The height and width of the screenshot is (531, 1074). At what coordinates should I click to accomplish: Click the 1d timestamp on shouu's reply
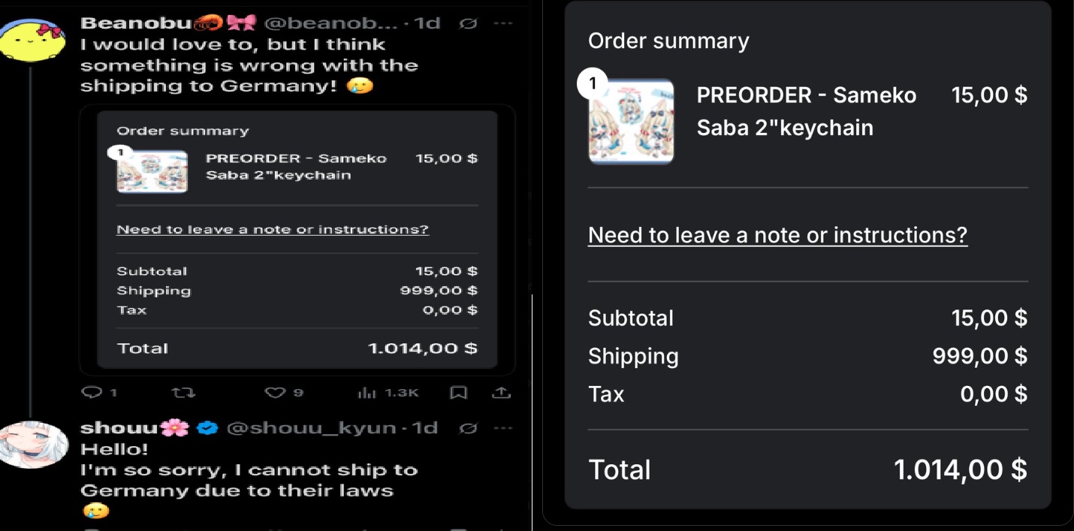(425, 428)
